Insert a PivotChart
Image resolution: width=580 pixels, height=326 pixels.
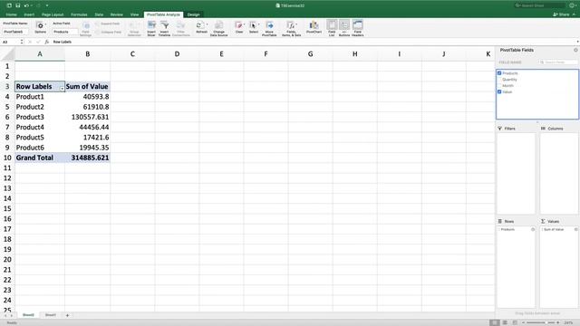[x=314, y=25]
